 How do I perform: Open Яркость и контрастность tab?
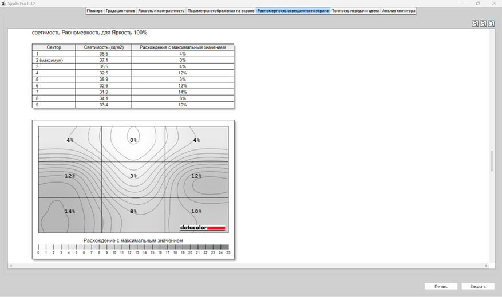coord(161,11)
